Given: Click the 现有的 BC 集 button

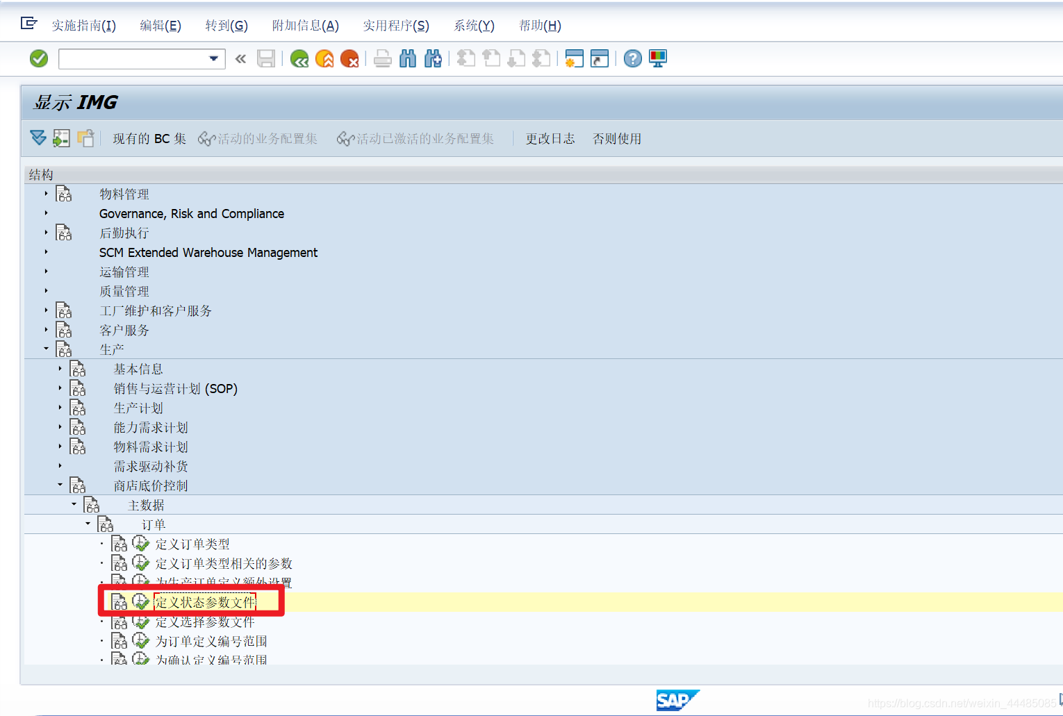Looking at the screenshot, I should pyautogui.click(x=149, y=139).
